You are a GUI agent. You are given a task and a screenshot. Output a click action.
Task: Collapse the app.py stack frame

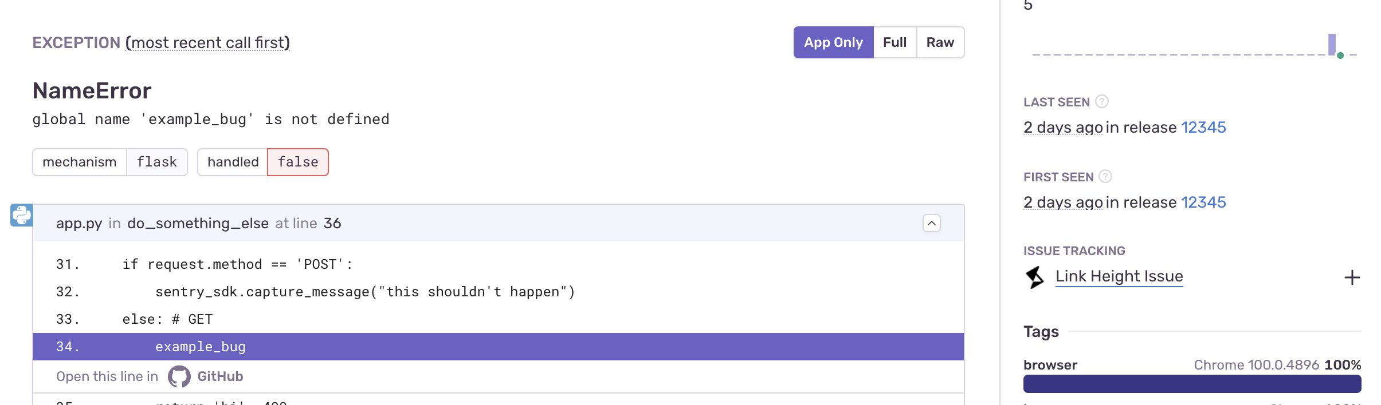click(x=931, y=223)
